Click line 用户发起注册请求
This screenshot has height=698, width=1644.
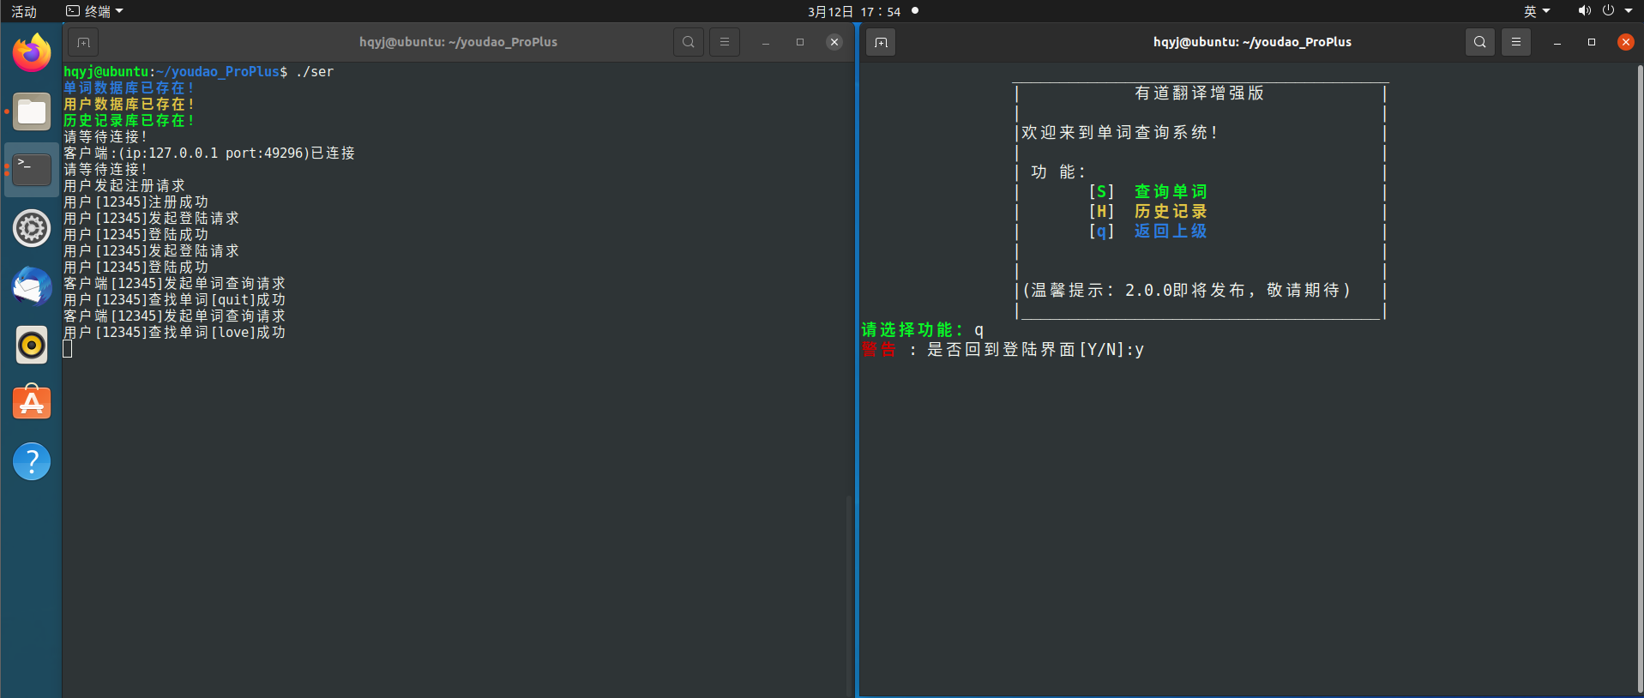(124, 186)
